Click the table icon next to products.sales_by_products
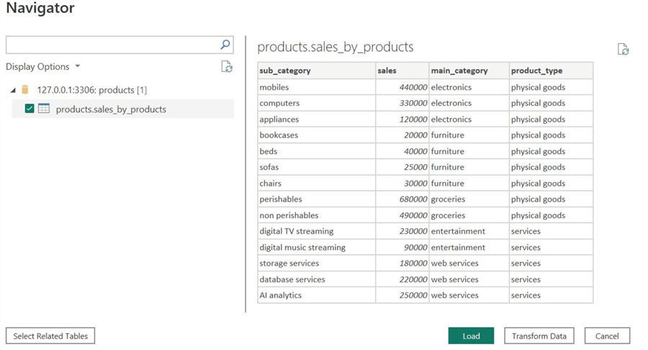The width and height of the screenshot is (648, 350). (x=44, y=109)
